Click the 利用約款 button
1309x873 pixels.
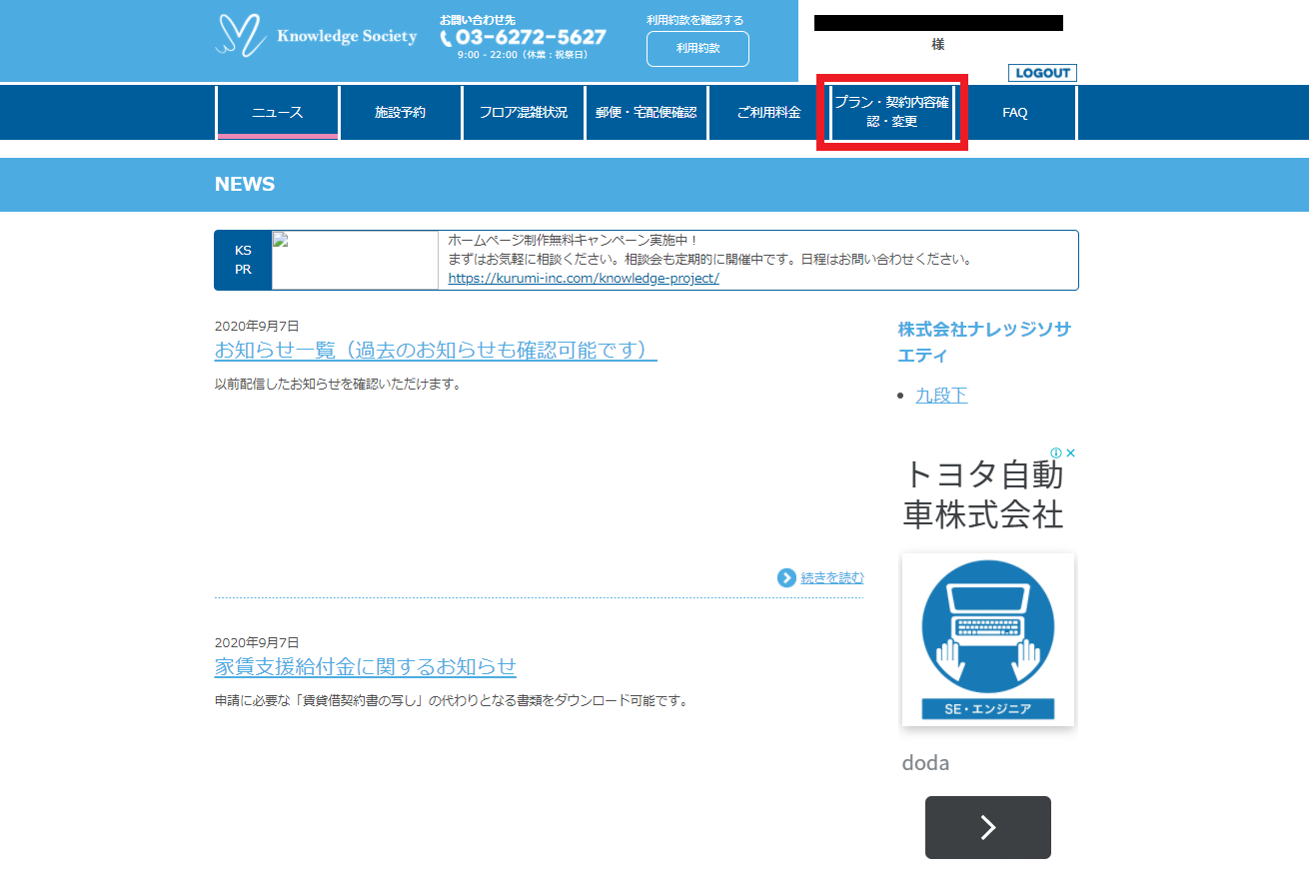tap(697, 48)
